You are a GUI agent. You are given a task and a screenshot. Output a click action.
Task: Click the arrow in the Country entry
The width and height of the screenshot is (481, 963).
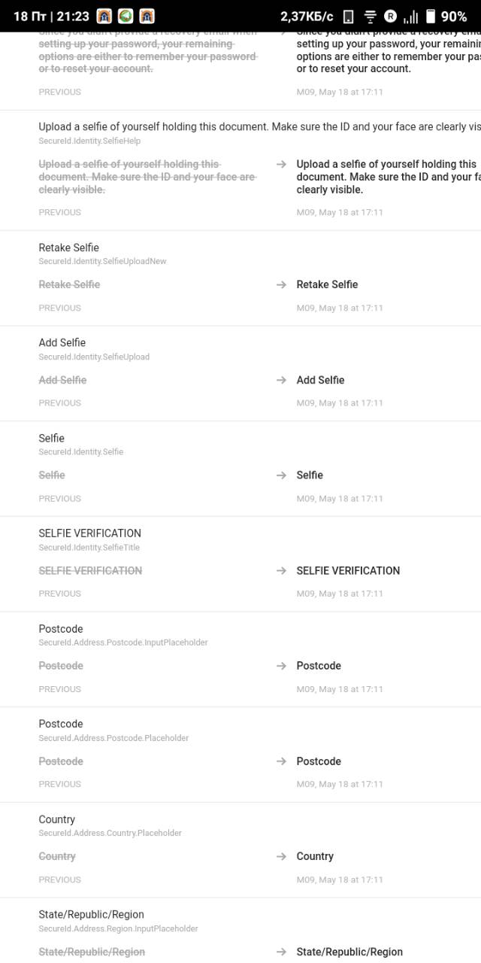(x=281, y=857)
